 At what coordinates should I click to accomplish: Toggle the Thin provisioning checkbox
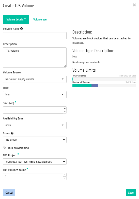click(x=4, y=148)
